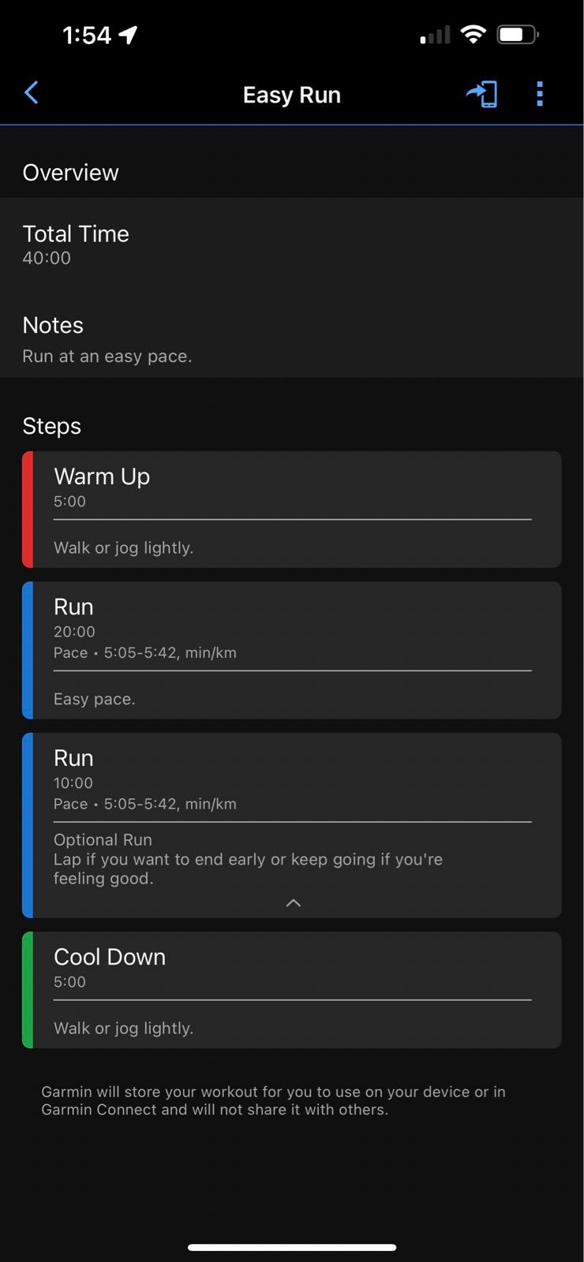584x1262 pixels.
Task: Tap the red color bar on Warm Up
Action: (x=26, y=509)
